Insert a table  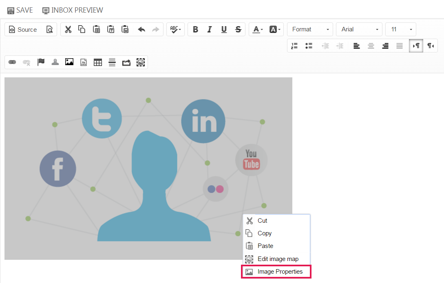point(98,62)
